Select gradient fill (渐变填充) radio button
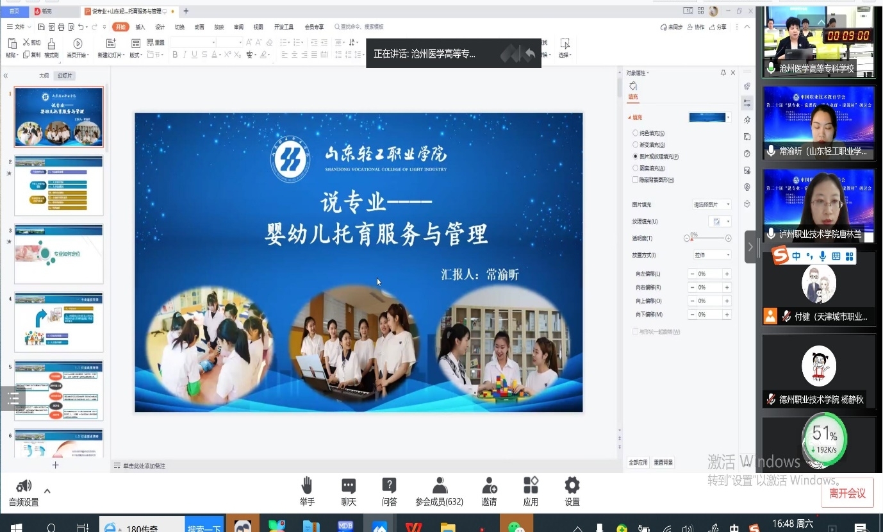The image size is (883, 532). coord(636,145)
